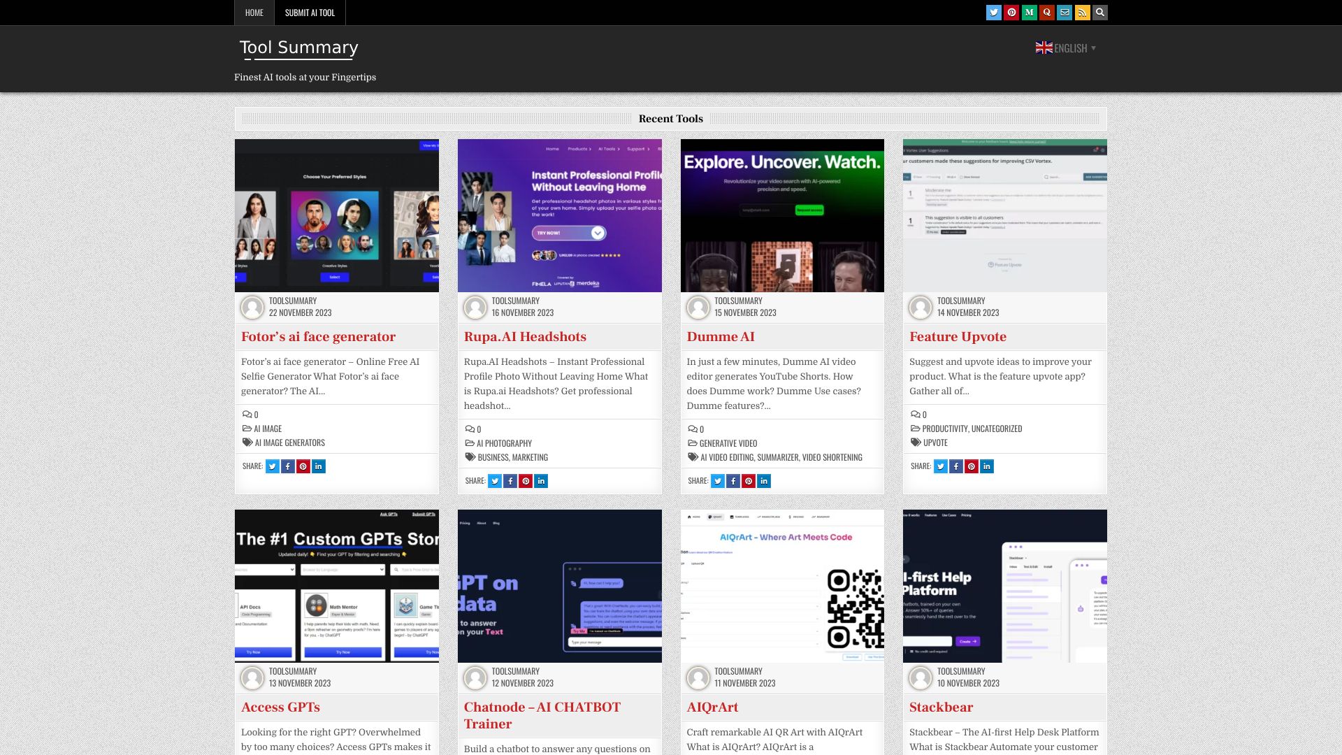The width and height of the screenshot is (1342, 755).
Task: Click the LinkedIn share icon on Feature Upvote post
Action: [x=986, y=466]
